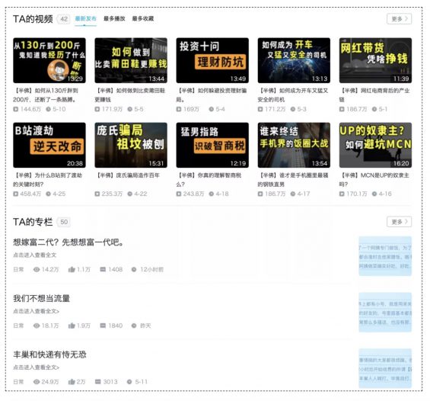Click clock icon beside date 4-16

(374, 194)
